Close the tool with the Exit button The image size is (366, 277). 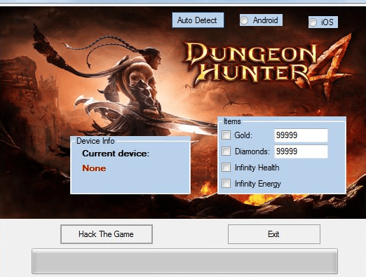click(x=274, y=234)
